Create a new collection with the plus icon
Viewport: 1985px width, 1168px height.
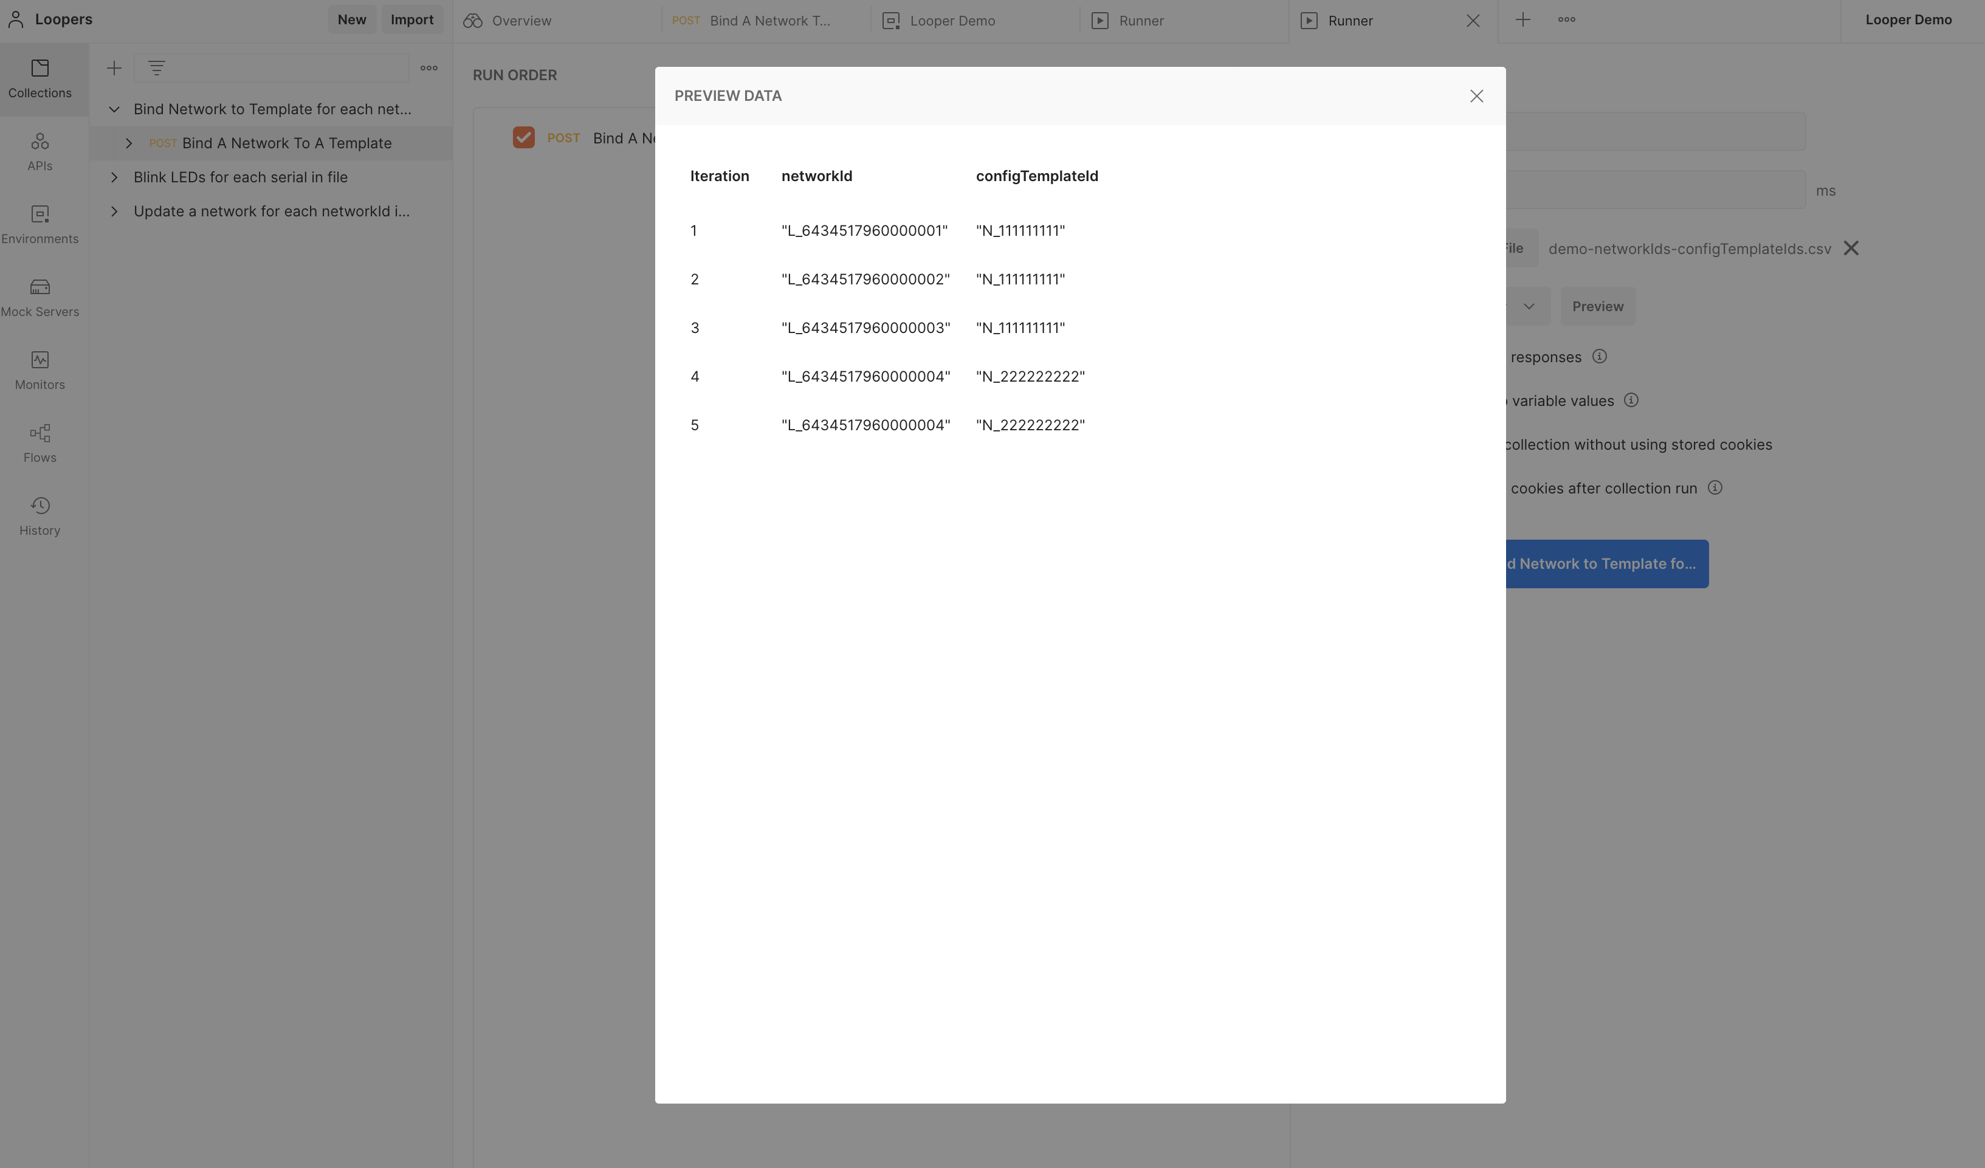(x=114, y=67)
